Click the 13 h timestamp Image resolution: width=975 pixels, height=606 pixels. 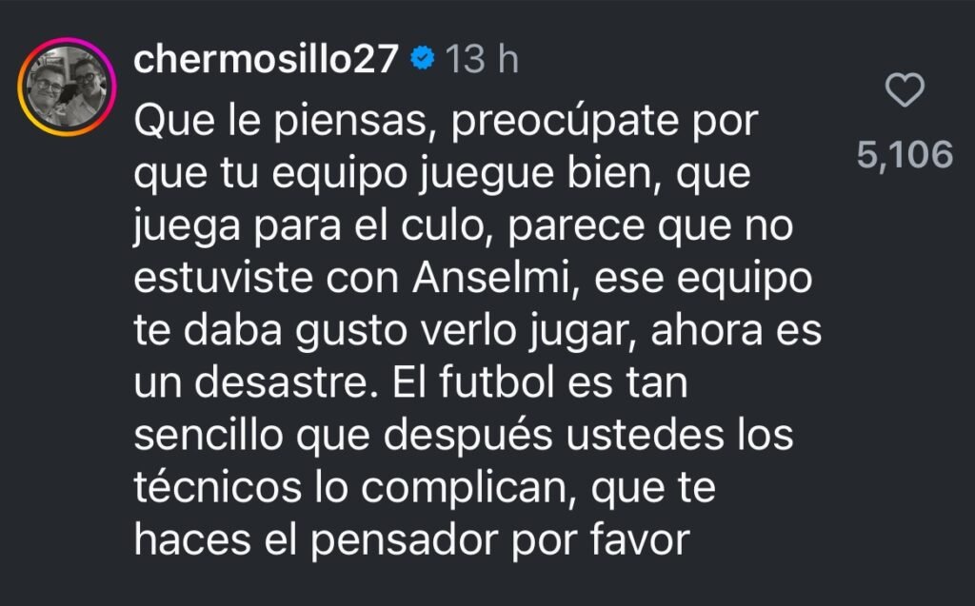pyautogui.click(x=482, y=60)
